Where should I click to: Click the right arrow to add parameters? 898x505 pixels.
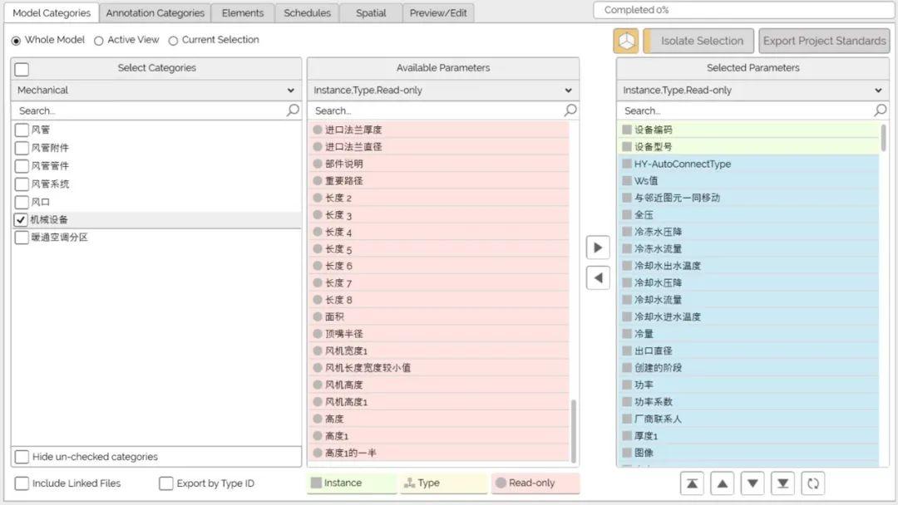[597, 247]
